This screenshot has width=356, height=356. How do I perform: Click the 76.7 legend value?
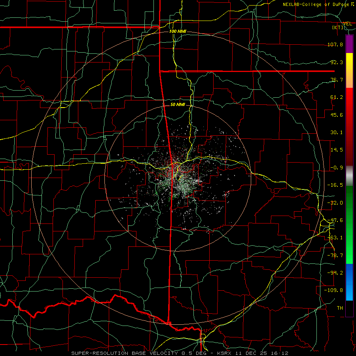[337, 80]
